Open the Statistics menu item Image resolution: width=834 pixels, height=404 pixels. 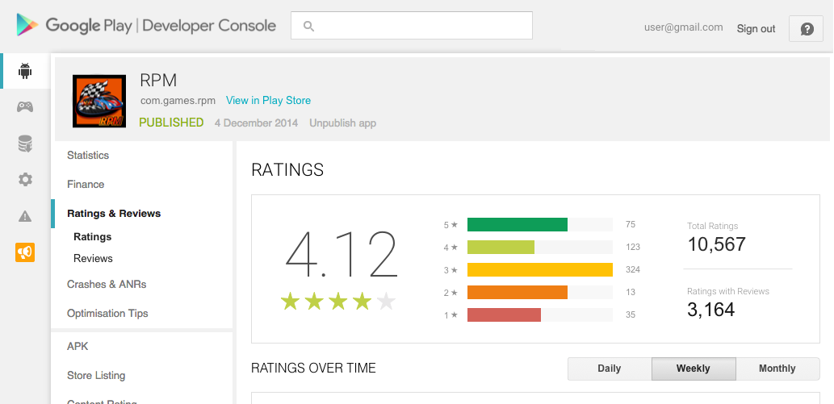88,156
